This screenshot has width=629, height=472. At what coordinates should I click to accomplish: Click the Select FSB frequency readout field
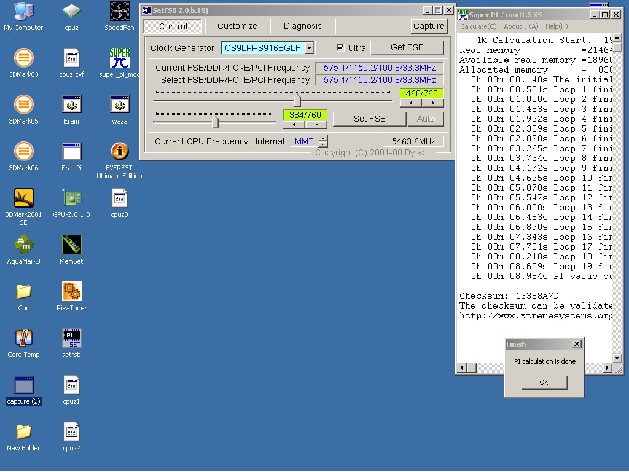[380, 80]
